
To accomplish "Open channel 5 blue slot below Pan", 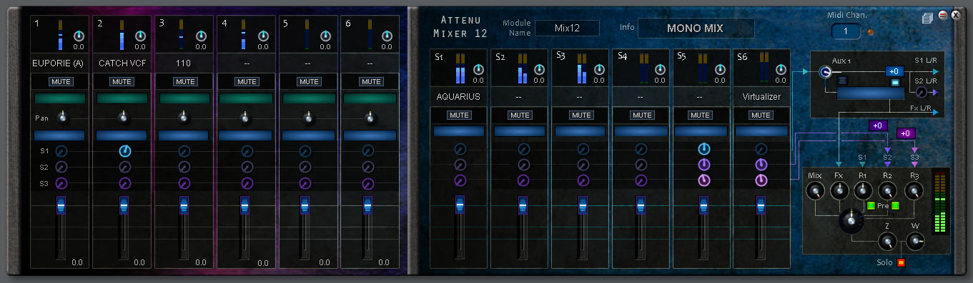I will [308, 135].
